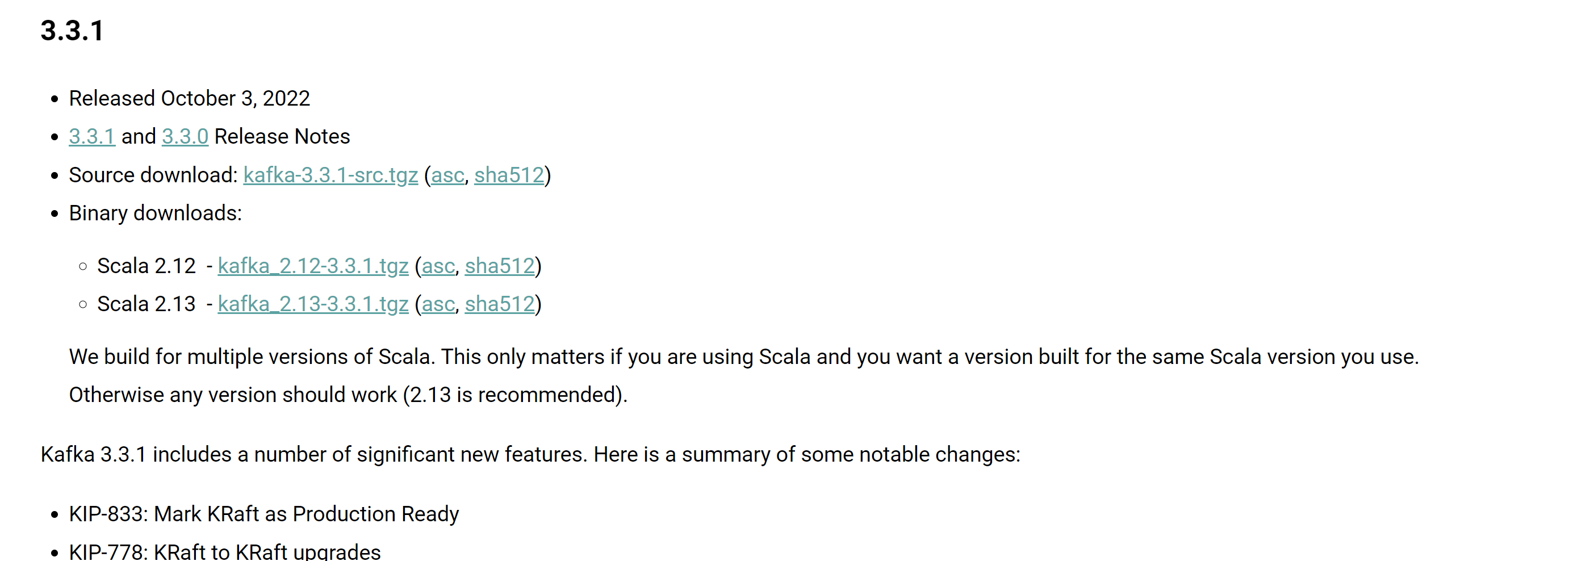Click the KIP-833 Mark KRaft Production Ready item

coord(263,514)
